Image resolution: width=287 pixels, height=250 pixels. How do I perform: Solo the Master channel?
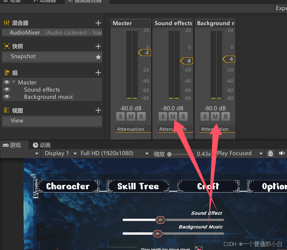tap(121, 116)
